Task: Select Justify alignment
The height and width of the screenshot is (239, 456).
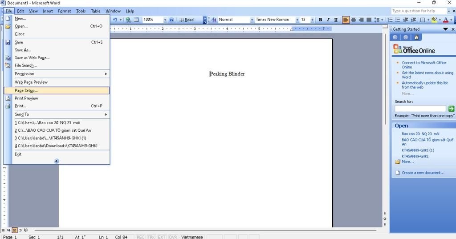Action: [x=369, y=20]
